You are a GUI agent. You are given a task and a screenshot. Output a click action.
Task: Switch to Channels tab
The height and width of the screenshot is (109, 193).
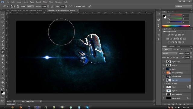[171, 46]
